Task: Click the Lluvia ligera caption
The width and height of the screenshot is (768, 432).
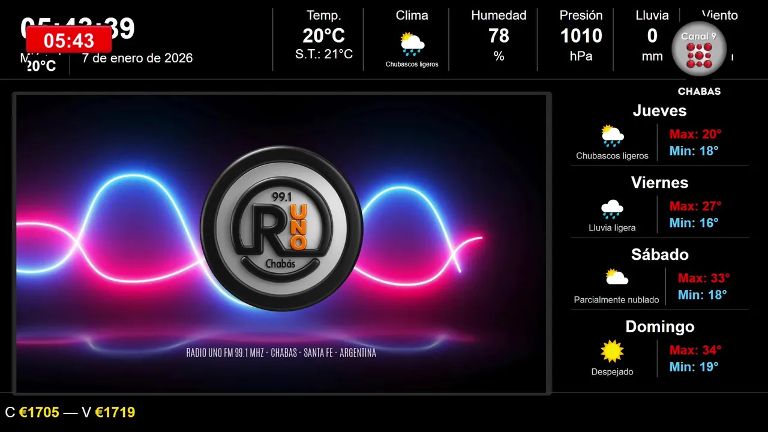Action: coord(612,228)
